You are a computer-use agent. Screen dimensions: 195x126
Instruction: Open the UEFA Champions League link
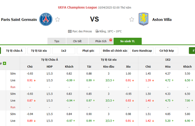pos(77,7)
